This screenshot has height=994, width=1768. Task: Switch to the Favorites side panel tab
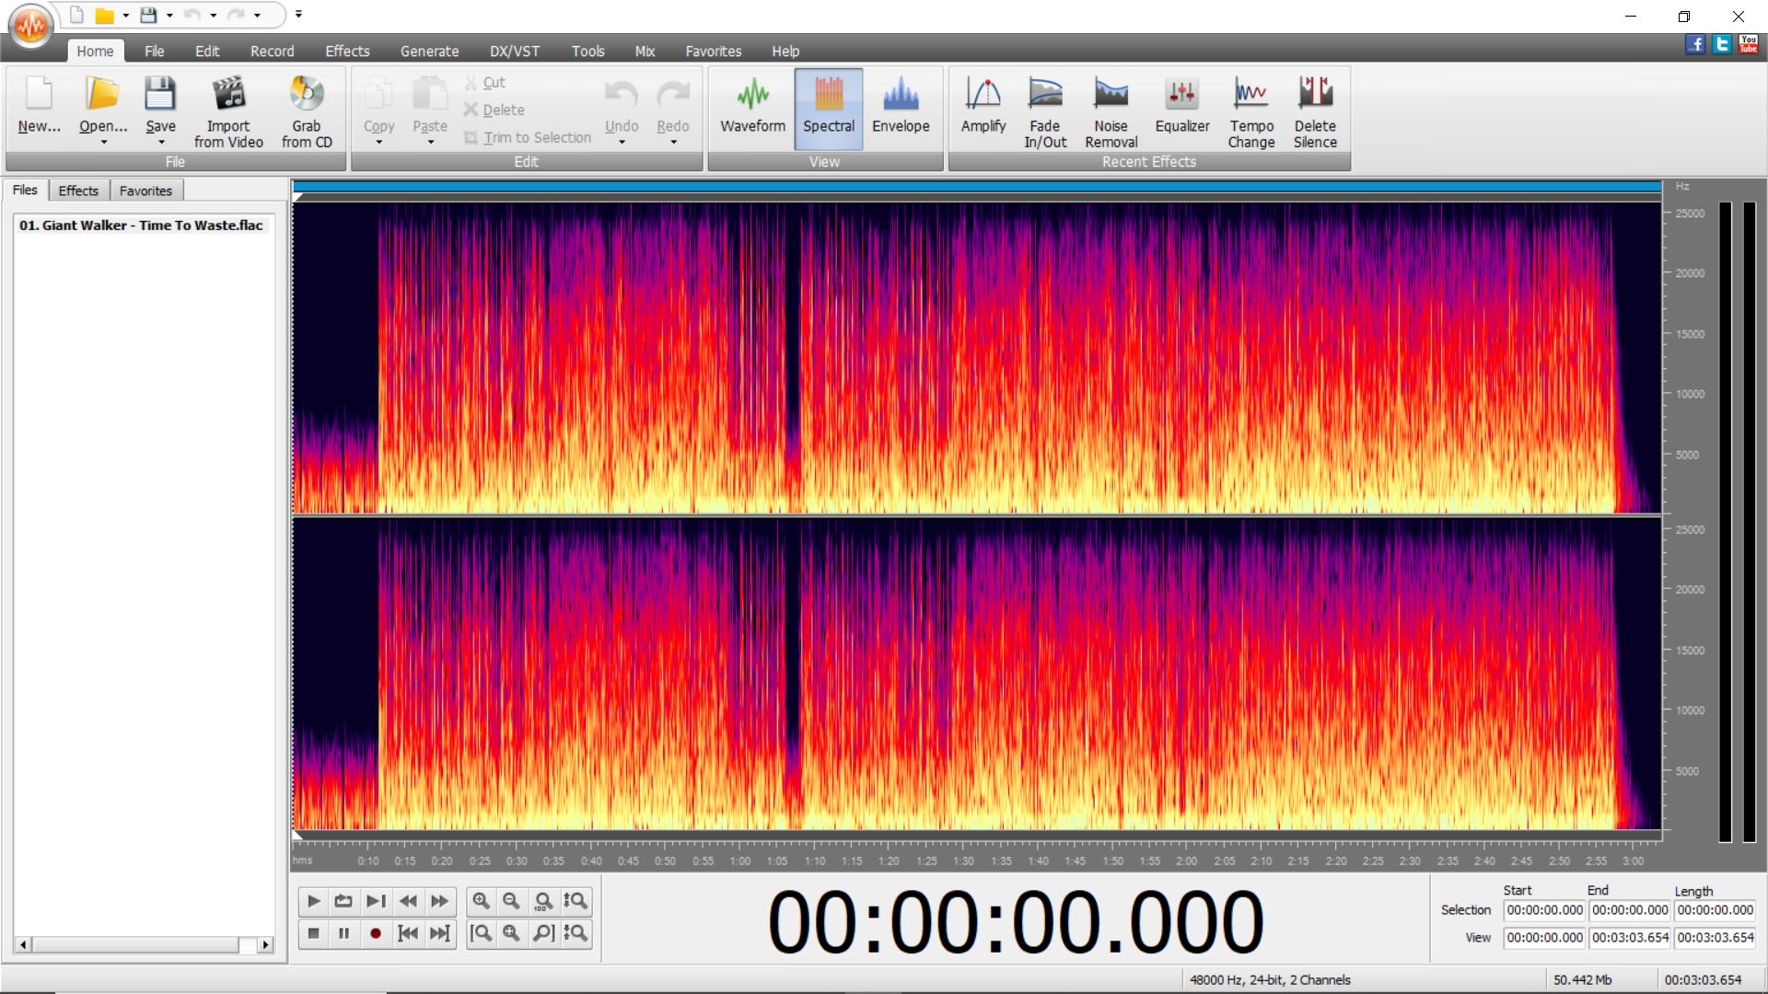pyautogui.click(x=145, y=191)
